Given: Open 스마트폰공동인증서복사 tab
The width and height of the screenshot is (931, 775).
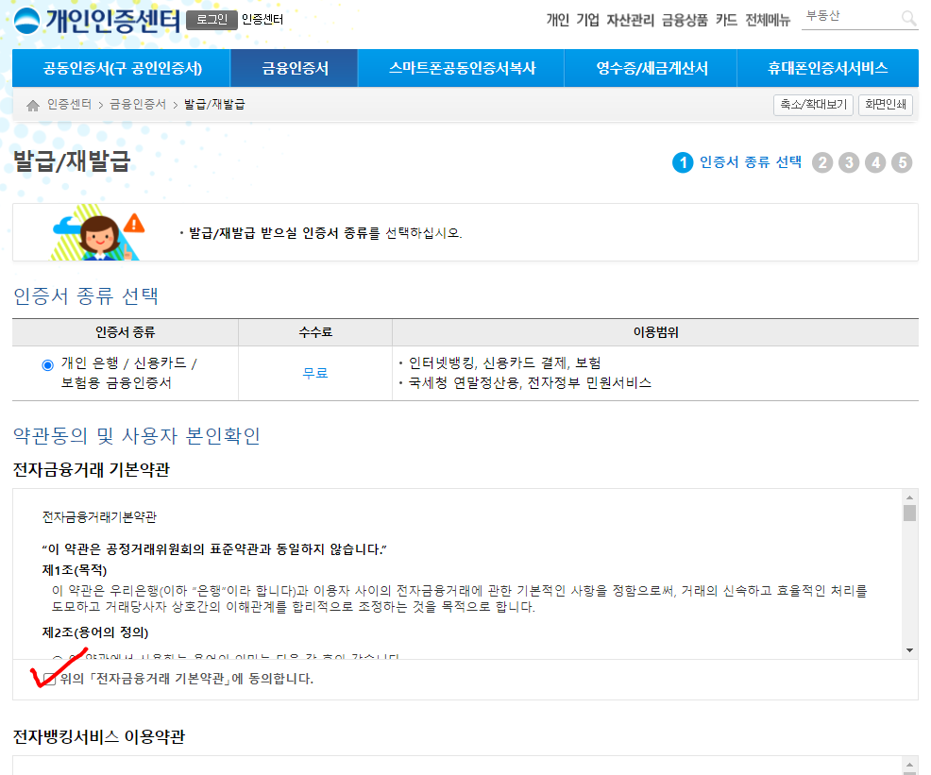Looking at the screenshot, I should pos(462,68).
